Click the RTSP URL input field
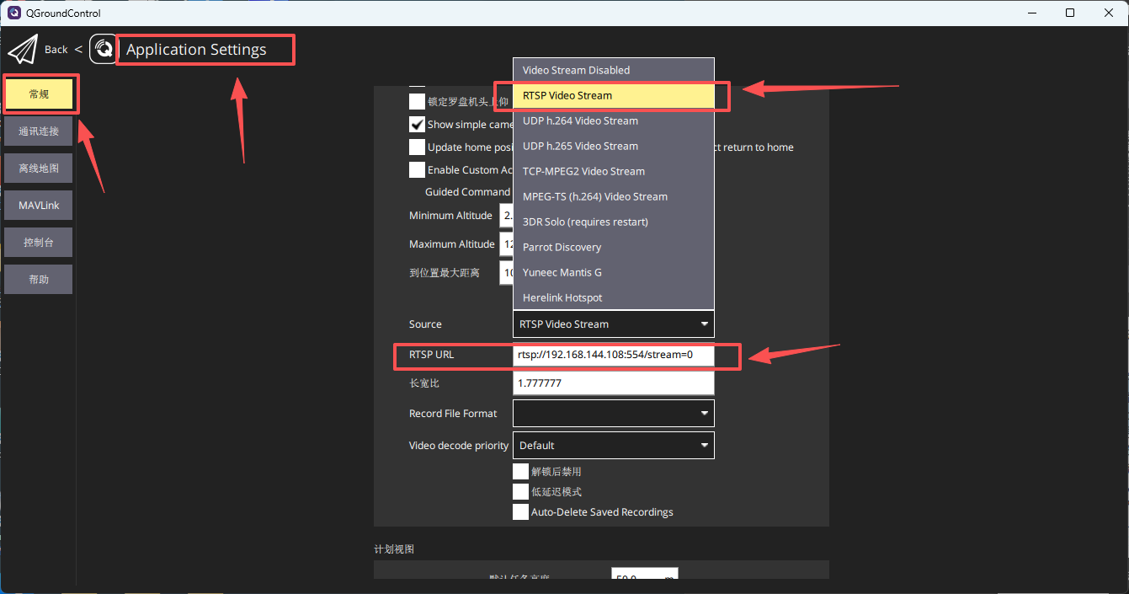 click(x=614, y=355)
